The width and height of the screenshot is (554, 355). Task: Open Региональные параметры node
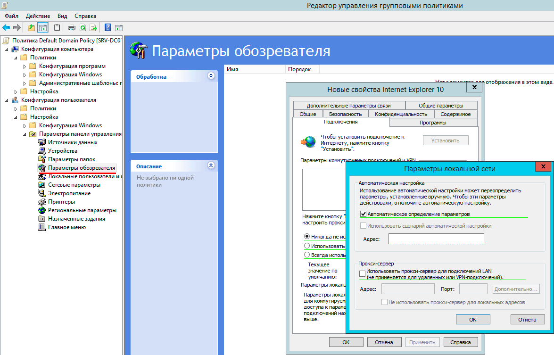click(82, 210)
